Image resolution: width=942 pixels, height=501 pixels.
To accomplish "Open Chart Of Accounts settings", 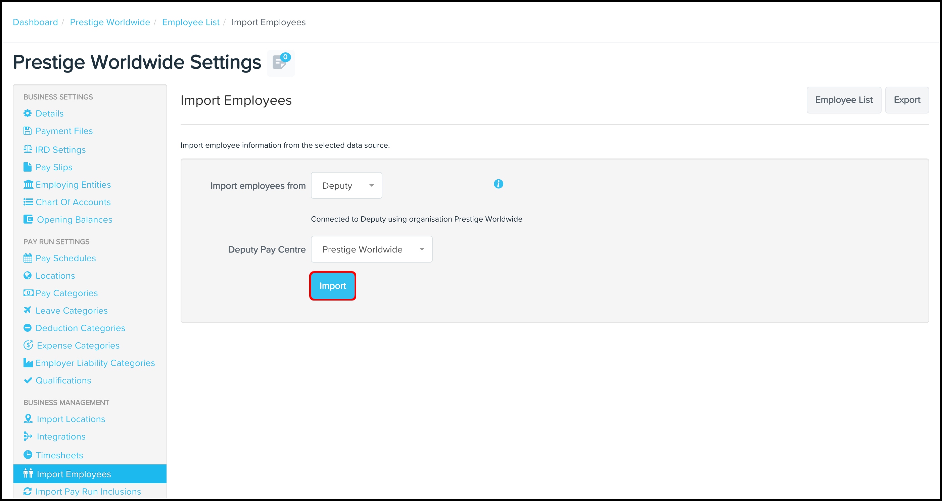I will coord(73,202).
